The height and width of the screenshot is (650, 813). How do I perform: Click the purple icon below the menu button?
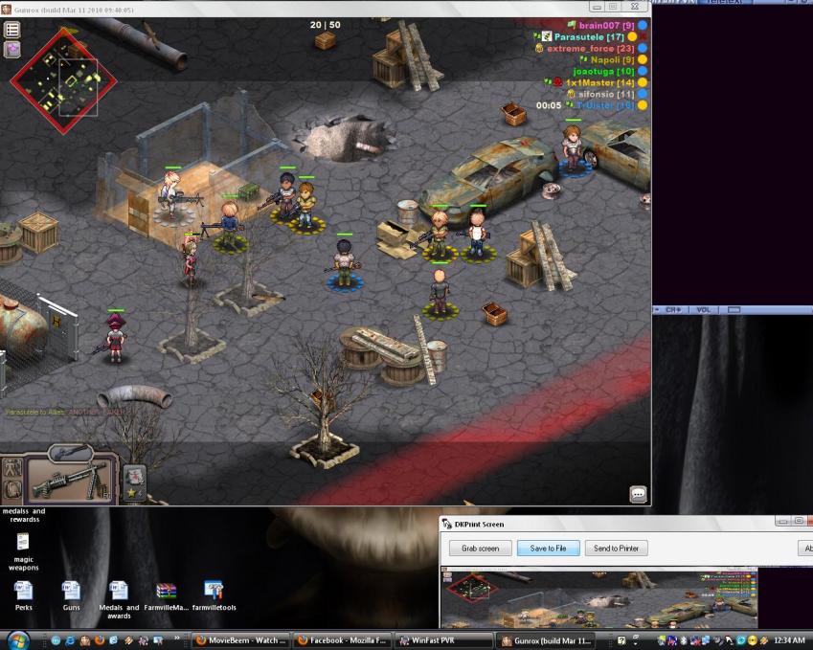12,49
